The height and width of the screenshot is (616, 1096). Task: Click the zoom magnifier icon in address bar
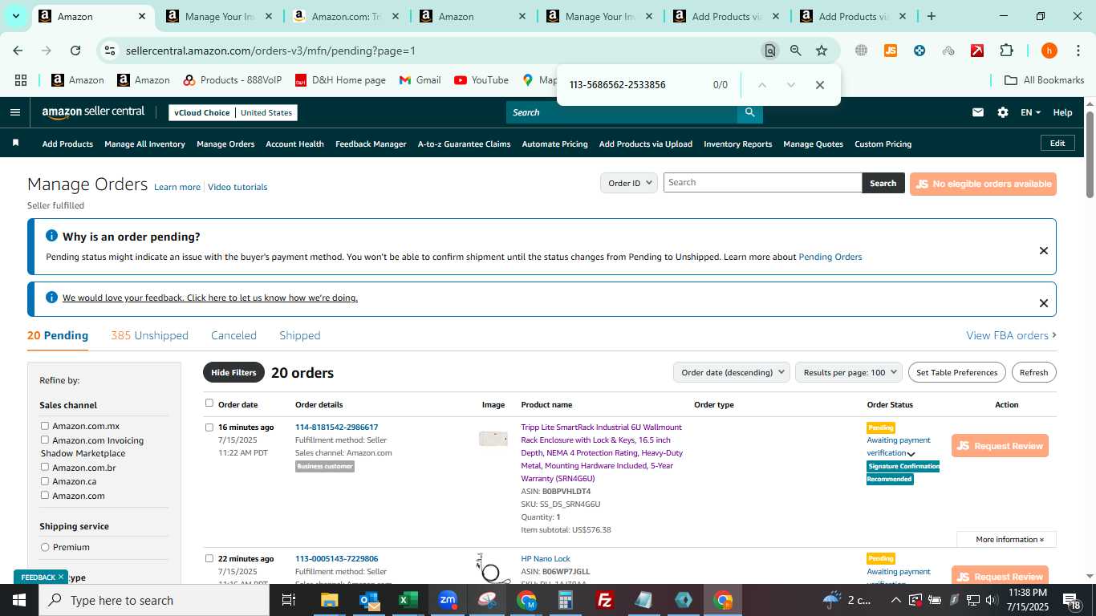pos(795,51)
